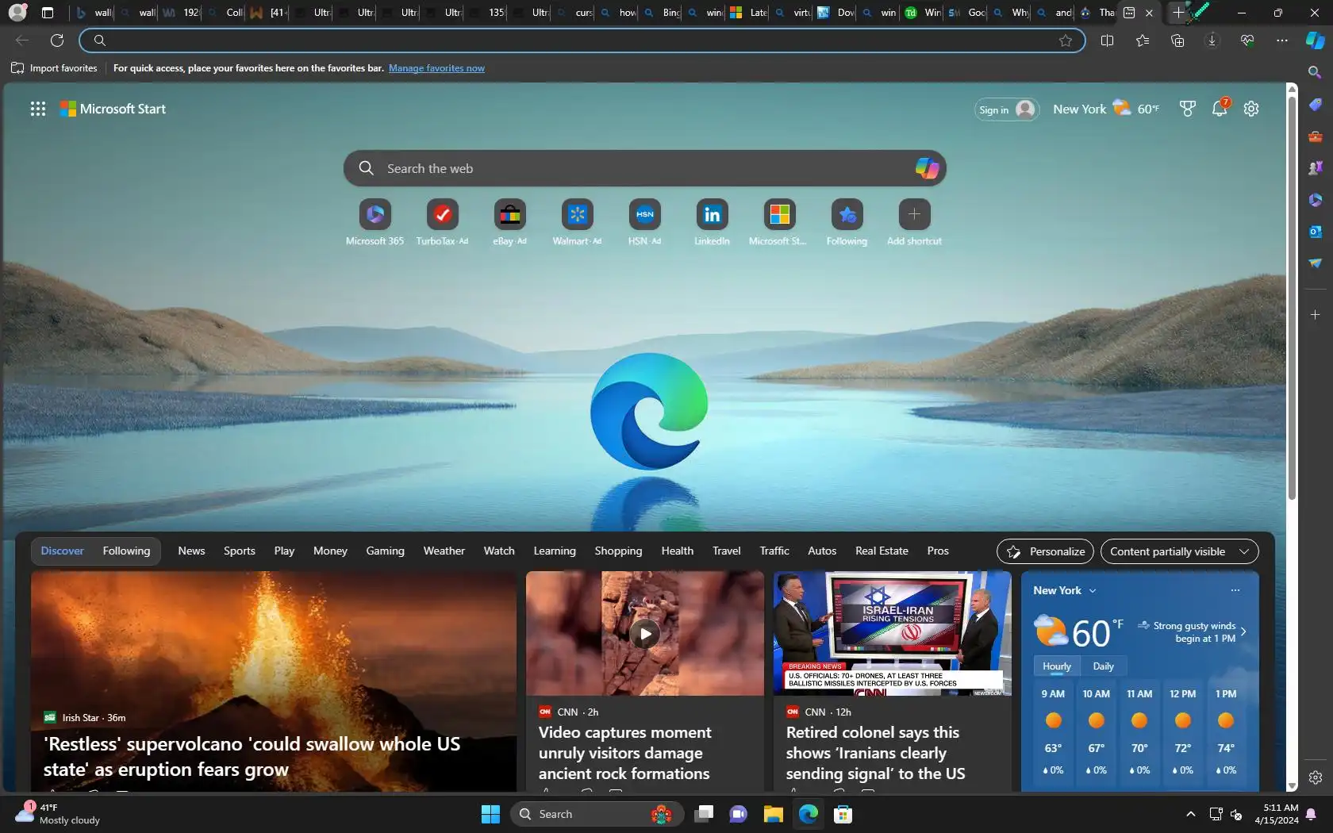The image size is (1333, 833).
Task: Open Browser essentials heart icon
Action: pos(1247,40)
